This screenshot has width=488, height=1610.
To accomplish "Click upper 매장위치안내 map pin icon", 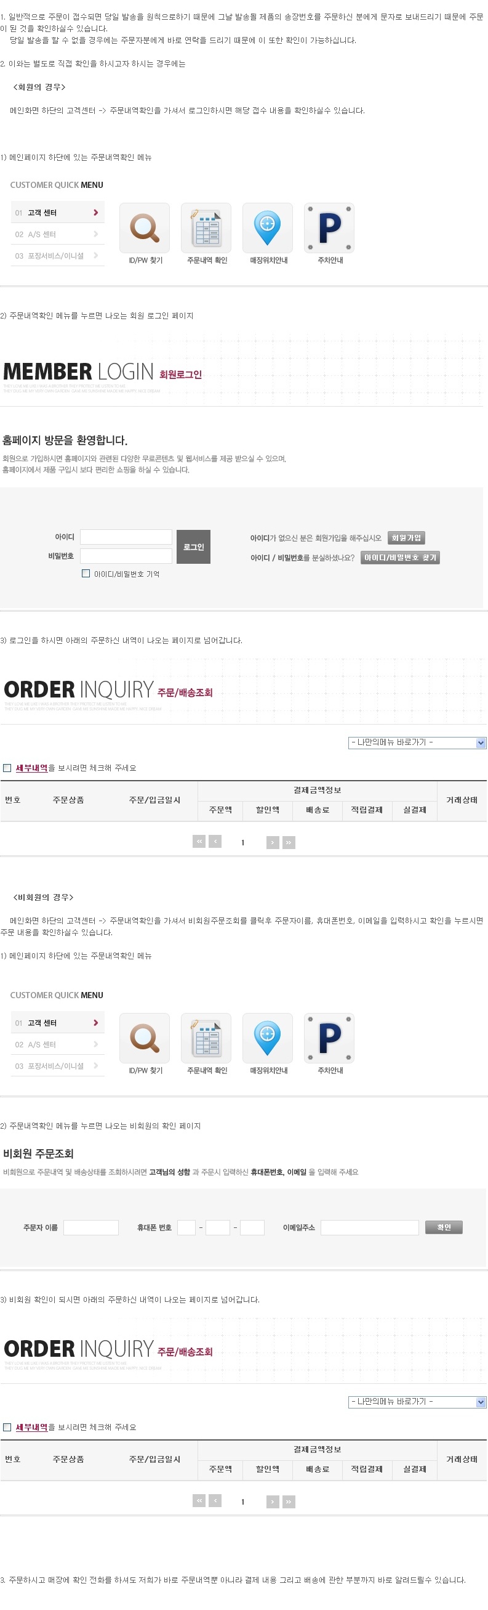I will 267,228.
